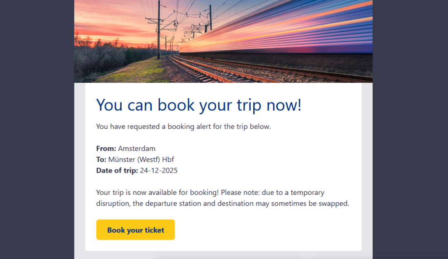Click the Book your ticket button

pyautogui.click(x=136, y=230)
